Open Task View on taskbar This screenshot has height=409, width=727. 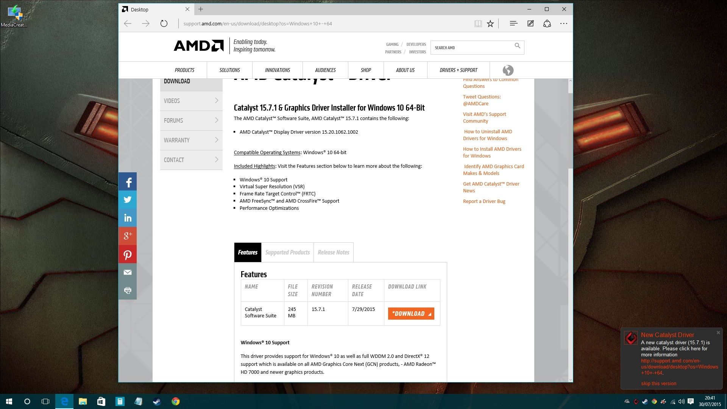(45, 401)
